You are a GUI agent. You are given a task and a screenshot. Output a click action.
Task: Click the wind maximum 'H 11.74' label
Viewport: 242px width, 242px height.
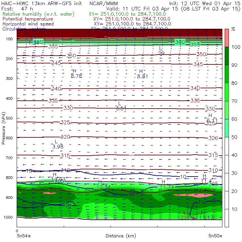tap(167, 184)
